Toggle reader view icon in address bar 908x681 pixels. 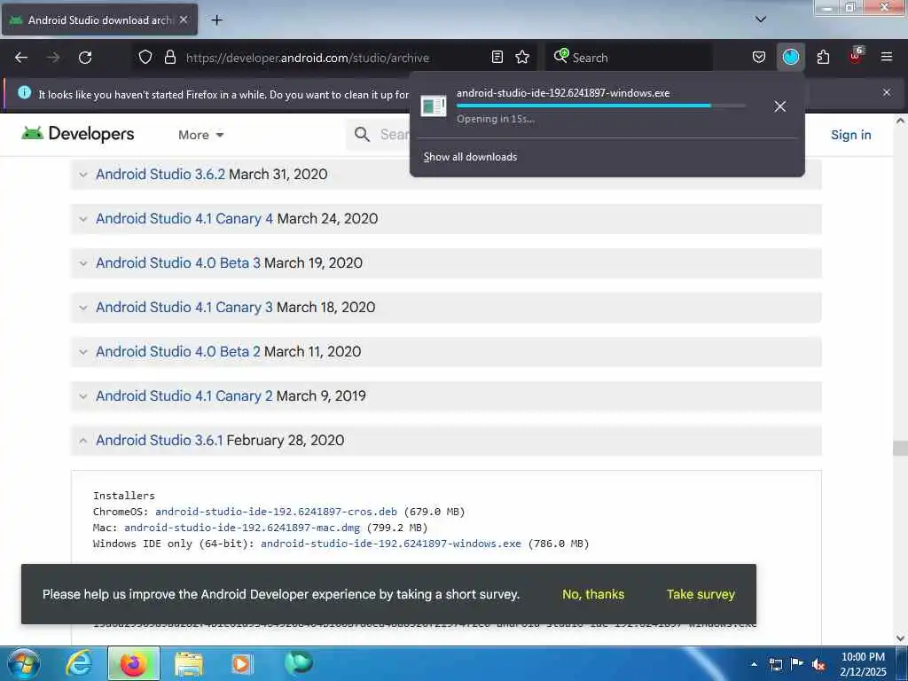coord(497,57)
